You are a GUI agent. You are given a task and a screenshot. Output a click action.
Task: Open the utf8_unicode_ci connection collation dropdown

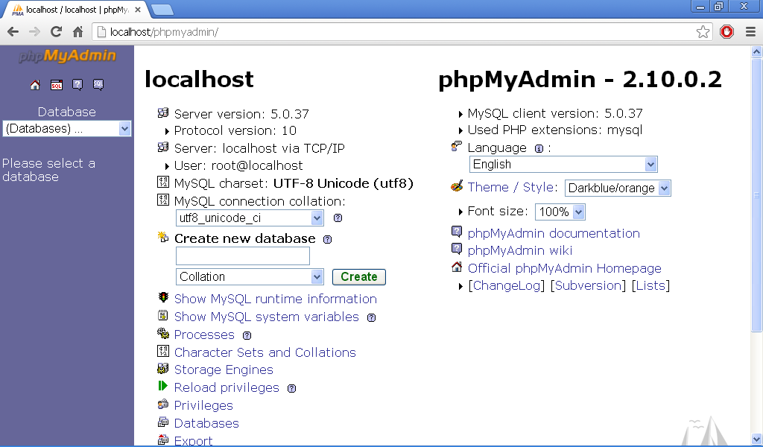[250, 218]
